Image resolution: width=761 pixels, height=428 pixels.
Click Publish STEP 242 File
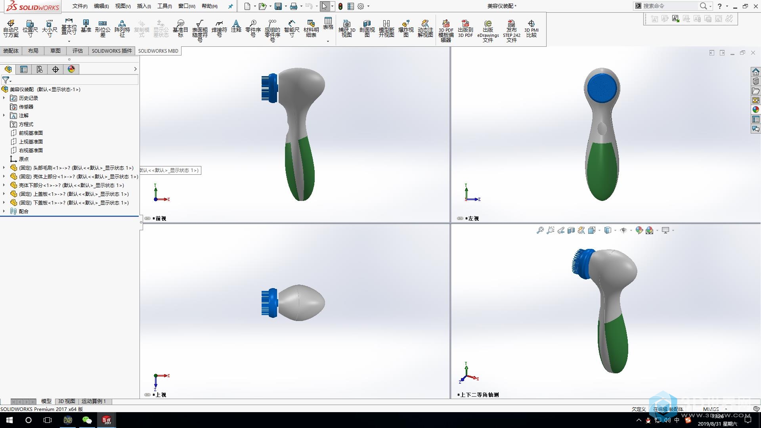click(x=511, y=31)
